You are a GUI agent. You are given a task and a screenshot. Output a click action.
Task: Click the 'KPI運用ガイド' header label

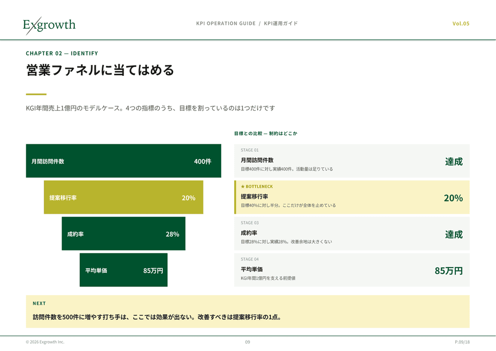pyautogui.click(x=281, y=23)
